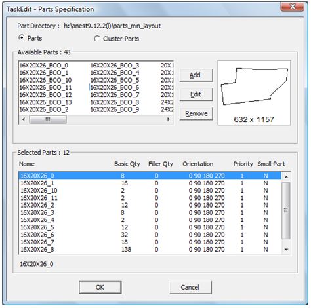Viewport: 311px width, 308px height.
Task: Click the Remove button
Action: [196, 113]
